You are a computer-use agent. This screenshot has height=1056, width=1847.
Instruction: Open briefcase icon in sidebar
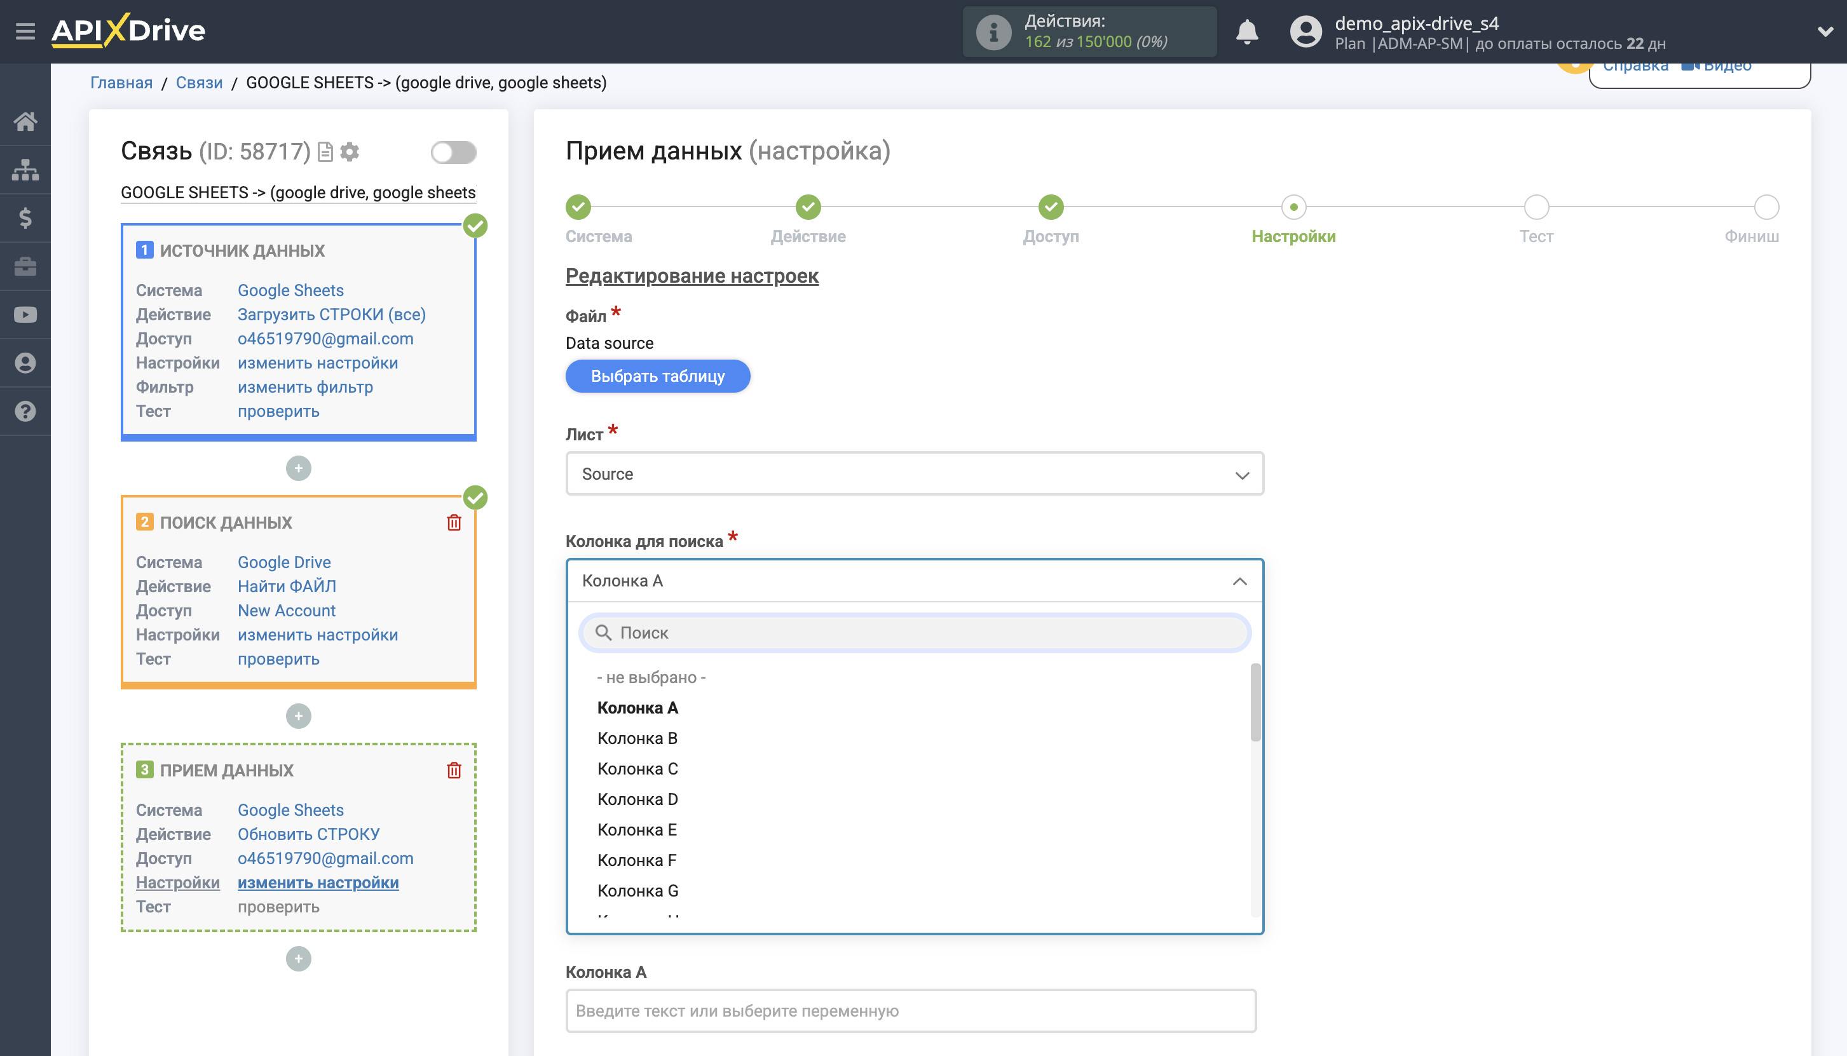pyautogui.click(x=25, y=266)
